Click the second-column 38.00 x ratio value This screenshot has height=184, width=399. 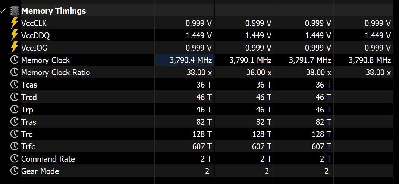coord(259,72)
